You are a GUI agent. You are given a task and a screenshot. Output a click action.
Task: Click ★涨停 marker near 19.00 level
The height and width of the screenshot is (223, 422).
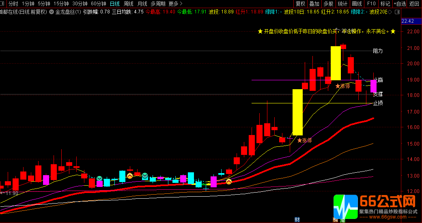pos(343,86)
